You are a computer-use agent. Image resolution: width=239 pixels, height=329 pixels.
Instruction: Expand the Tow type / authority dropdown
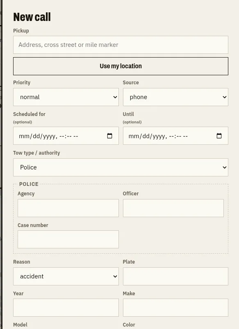pyautogui.click(x=121, y=167)
